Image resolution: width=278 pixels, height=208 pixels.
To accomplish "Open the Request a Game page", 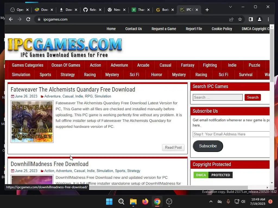I will (x=164, y=29).
